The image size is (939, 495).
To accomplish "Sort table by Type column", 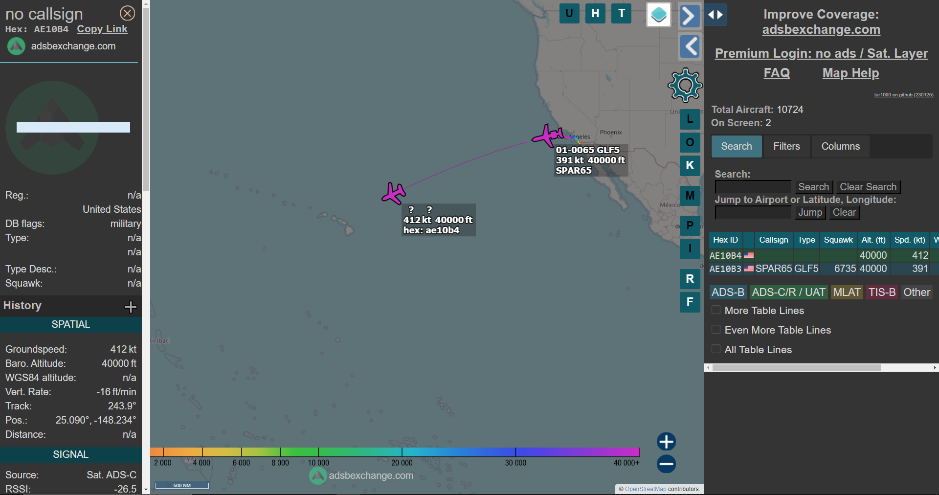I will 806,240.
